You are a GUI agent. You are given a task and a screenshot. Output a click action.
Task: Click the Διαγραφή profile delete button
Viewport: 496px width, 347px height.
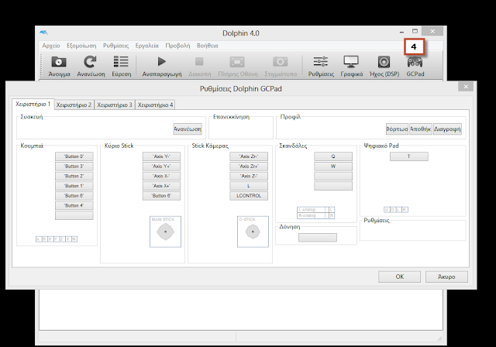coord(447,129)
